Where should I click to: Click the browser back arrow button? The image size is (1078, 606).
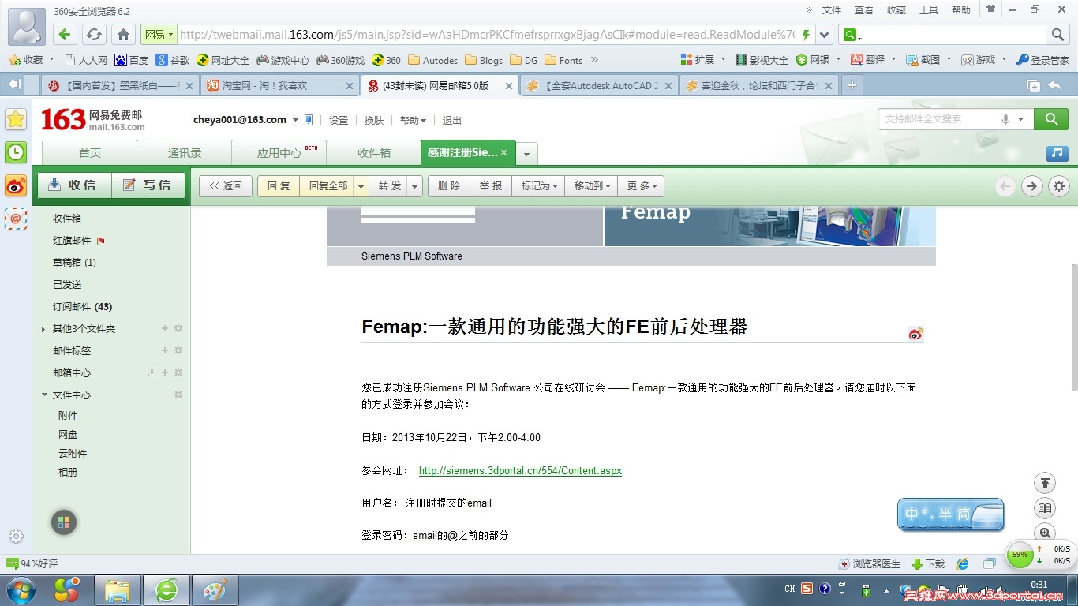pos(66,34)
